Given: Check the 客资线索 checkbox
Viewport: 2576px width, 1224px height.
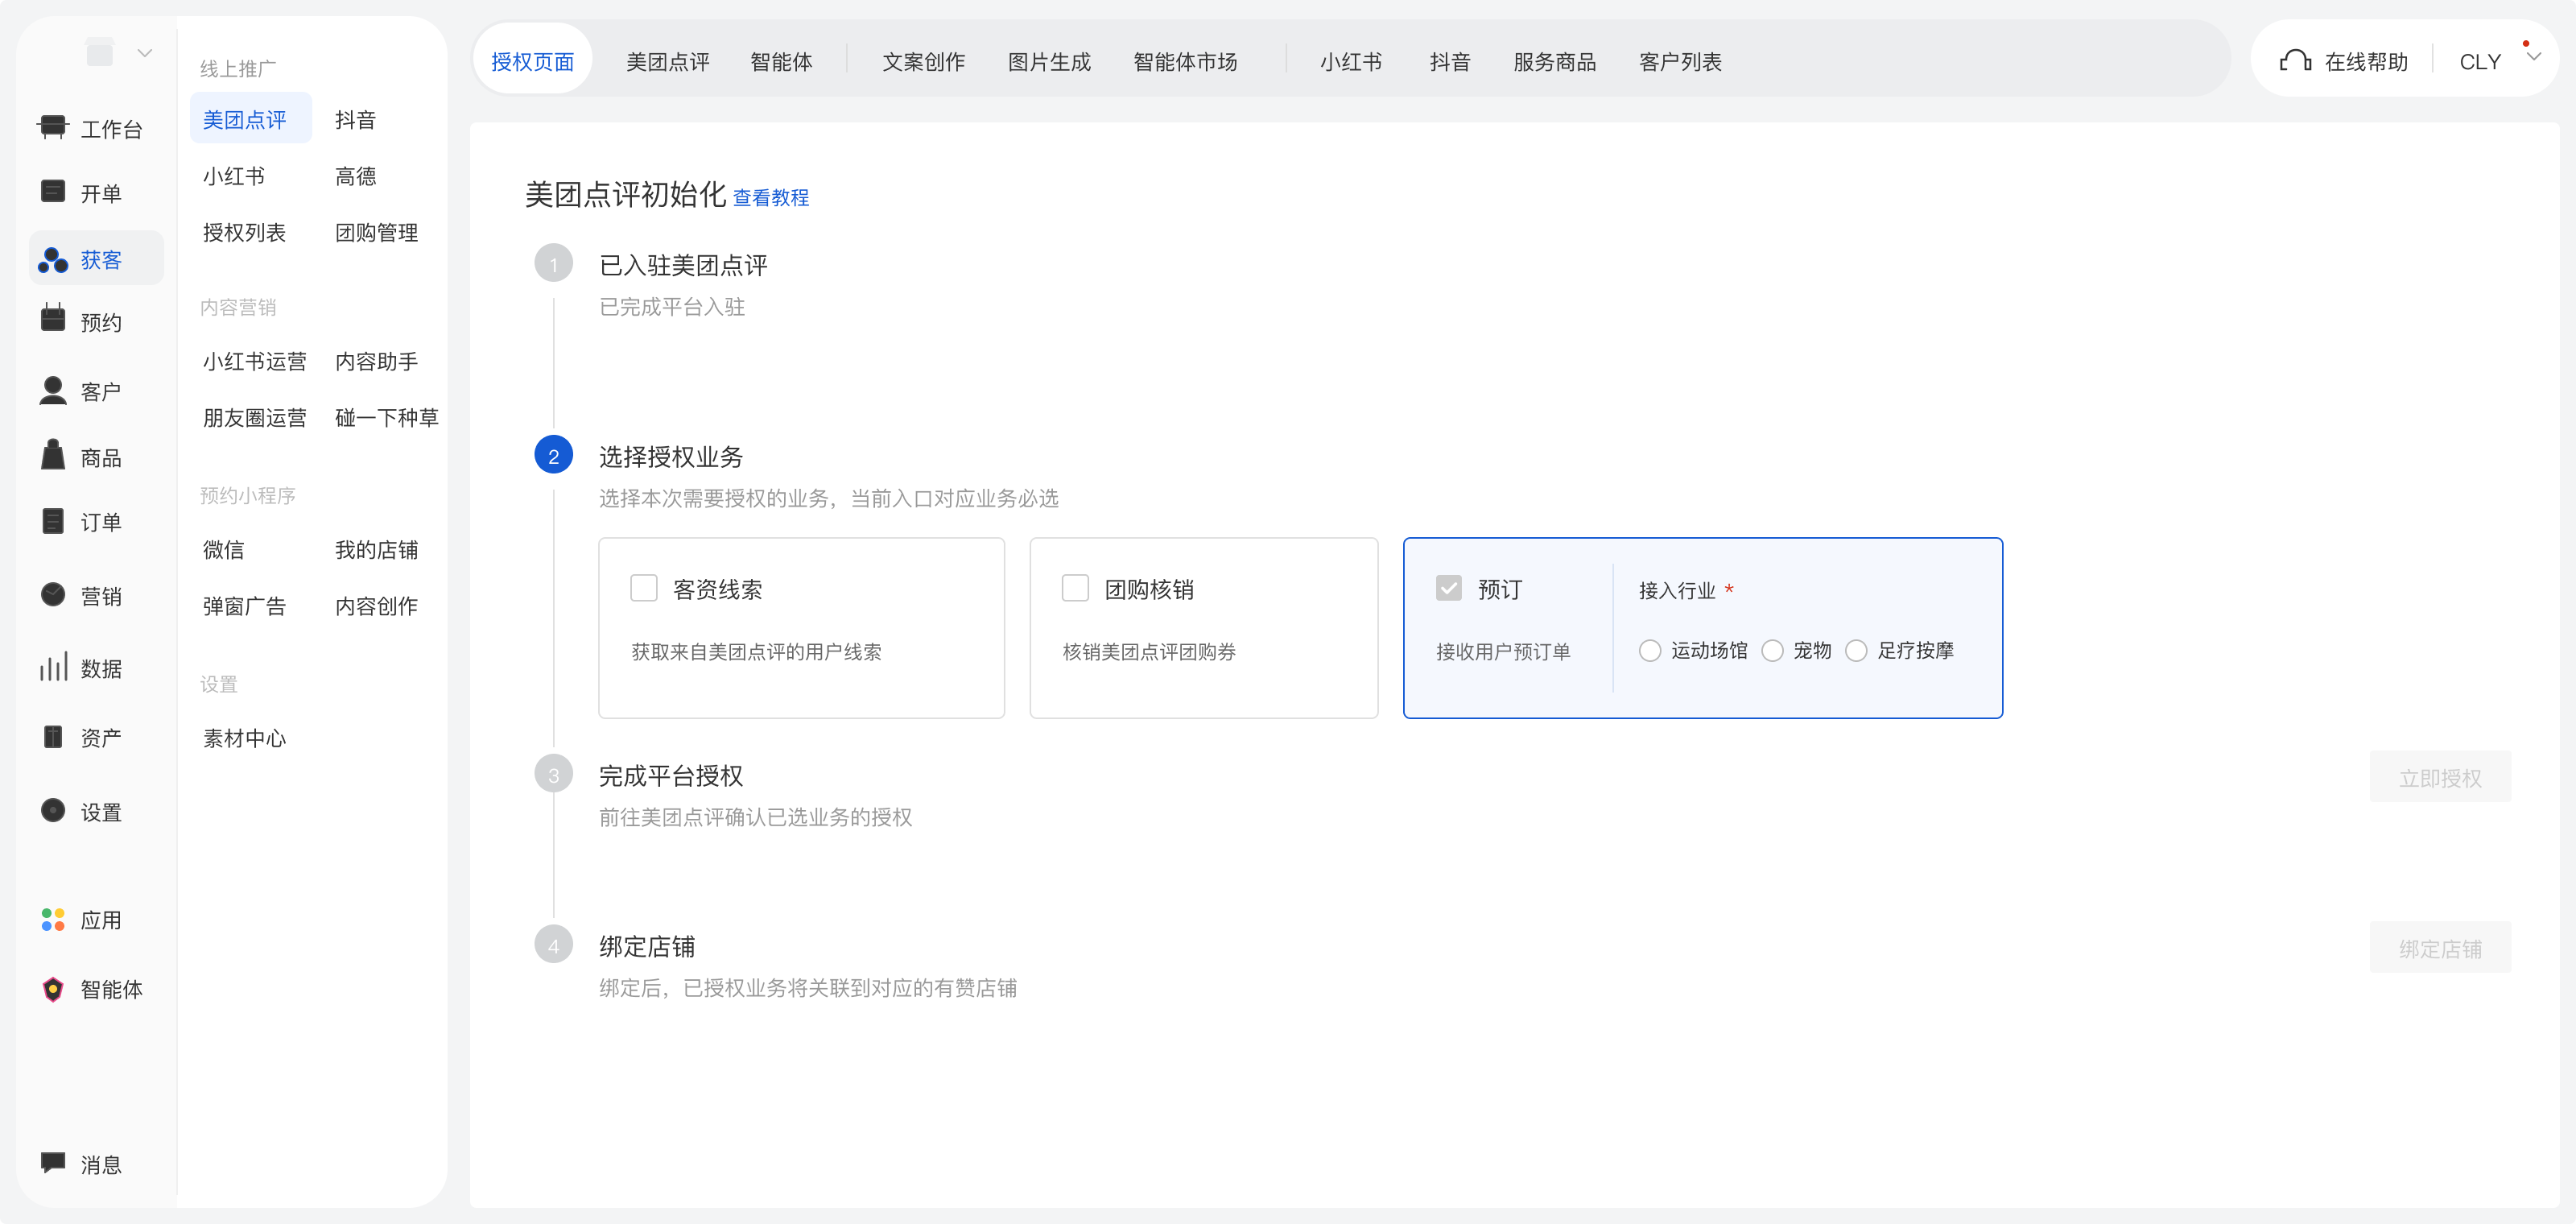Looking at the screenshot, I should click(x=644, y=588).
